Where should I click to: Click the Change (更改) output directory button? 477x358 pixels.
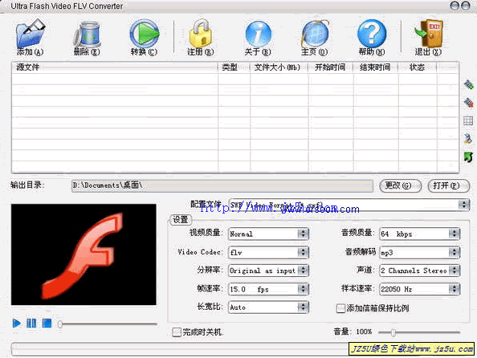401,185
